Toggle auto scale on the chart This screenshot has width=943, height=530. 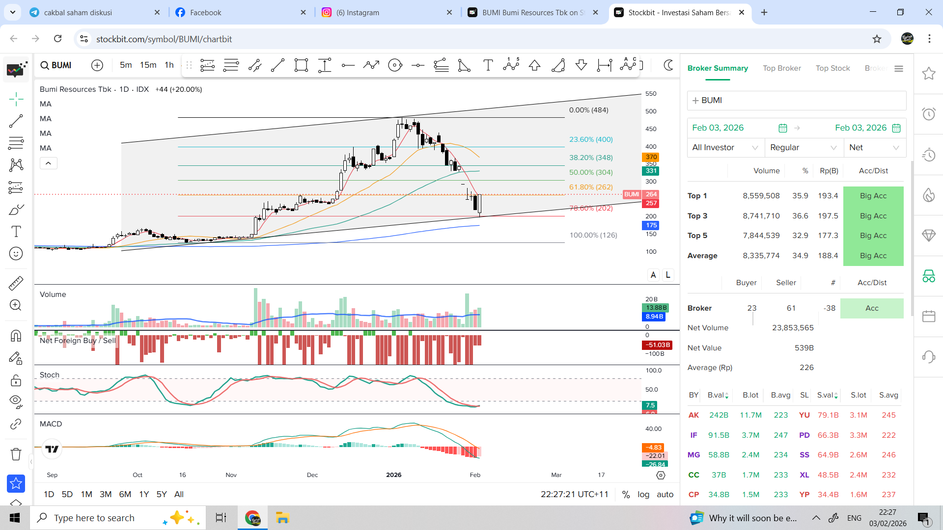pyautogui.click(x=665, y=494)
